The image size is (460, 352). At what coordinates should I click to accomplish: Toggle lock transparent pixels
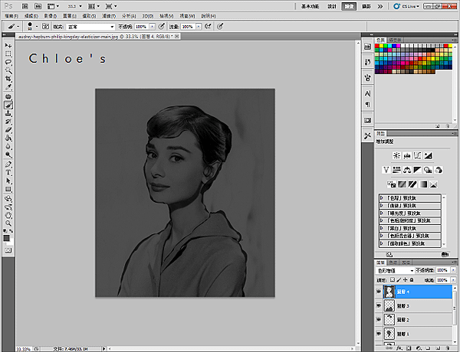coord(393,279)
